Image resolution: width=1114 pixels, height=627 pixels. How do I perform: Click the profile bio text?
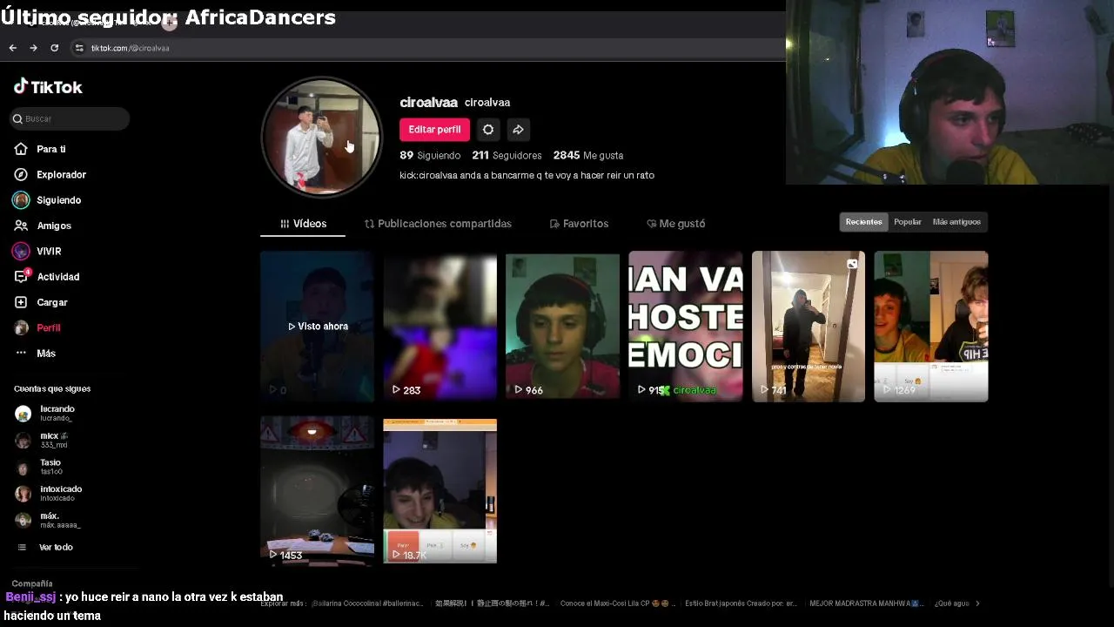(527, 175)
